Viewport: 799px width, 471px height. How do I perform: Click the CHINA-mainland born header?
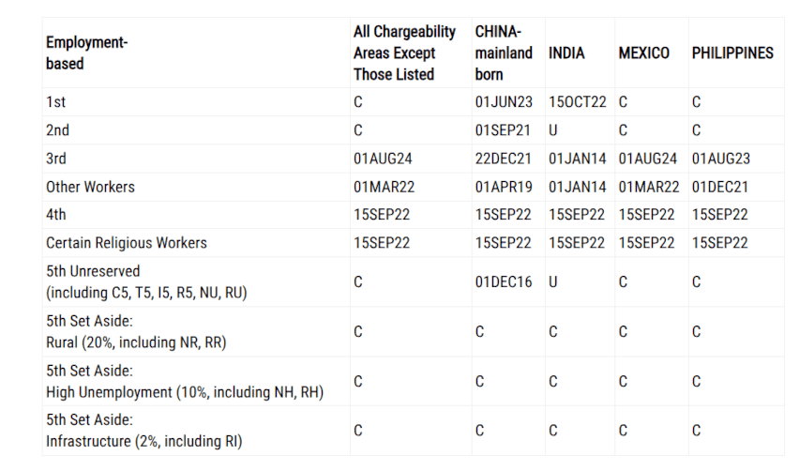504,53
